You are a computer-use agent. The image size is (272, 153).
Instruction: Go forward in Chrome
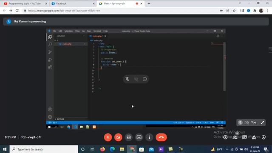[11, 11]
